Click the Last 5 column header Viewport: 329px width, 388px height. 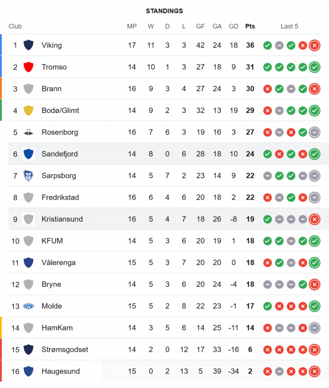pos(289,26)
